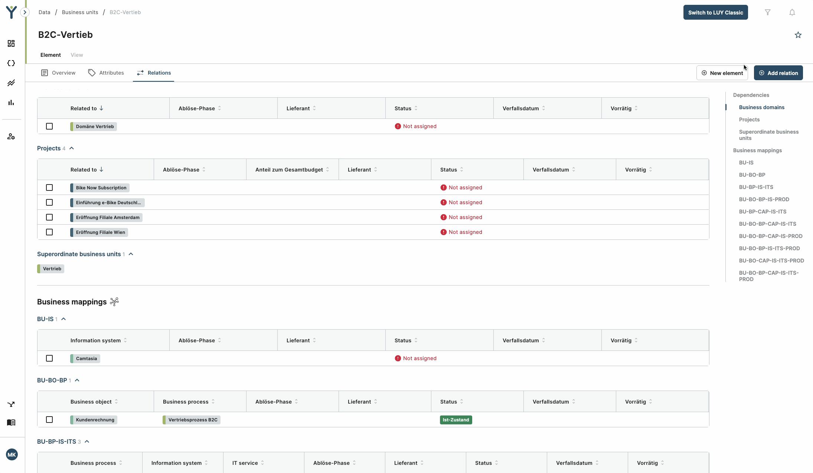Viewport: 813px width, 473px height.
Task: Select the bar chart icon in the sidebar
Action: coord(12,102)
